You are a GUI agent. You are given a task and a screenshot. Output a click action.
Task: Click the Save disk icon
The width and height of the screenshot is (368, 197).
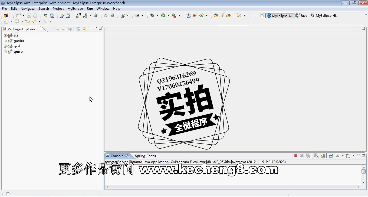[29, 15]
